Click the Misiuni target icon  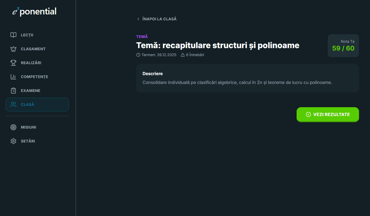coord(13,127)
